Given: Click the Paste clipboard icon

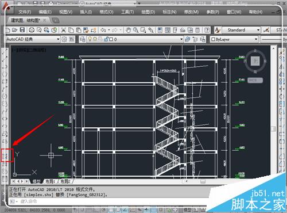Looking at the screenshot, I should [x=79, y=30].
